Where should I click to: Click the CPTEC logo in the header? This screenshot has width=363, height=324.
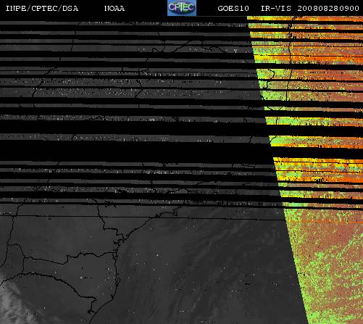182,8
